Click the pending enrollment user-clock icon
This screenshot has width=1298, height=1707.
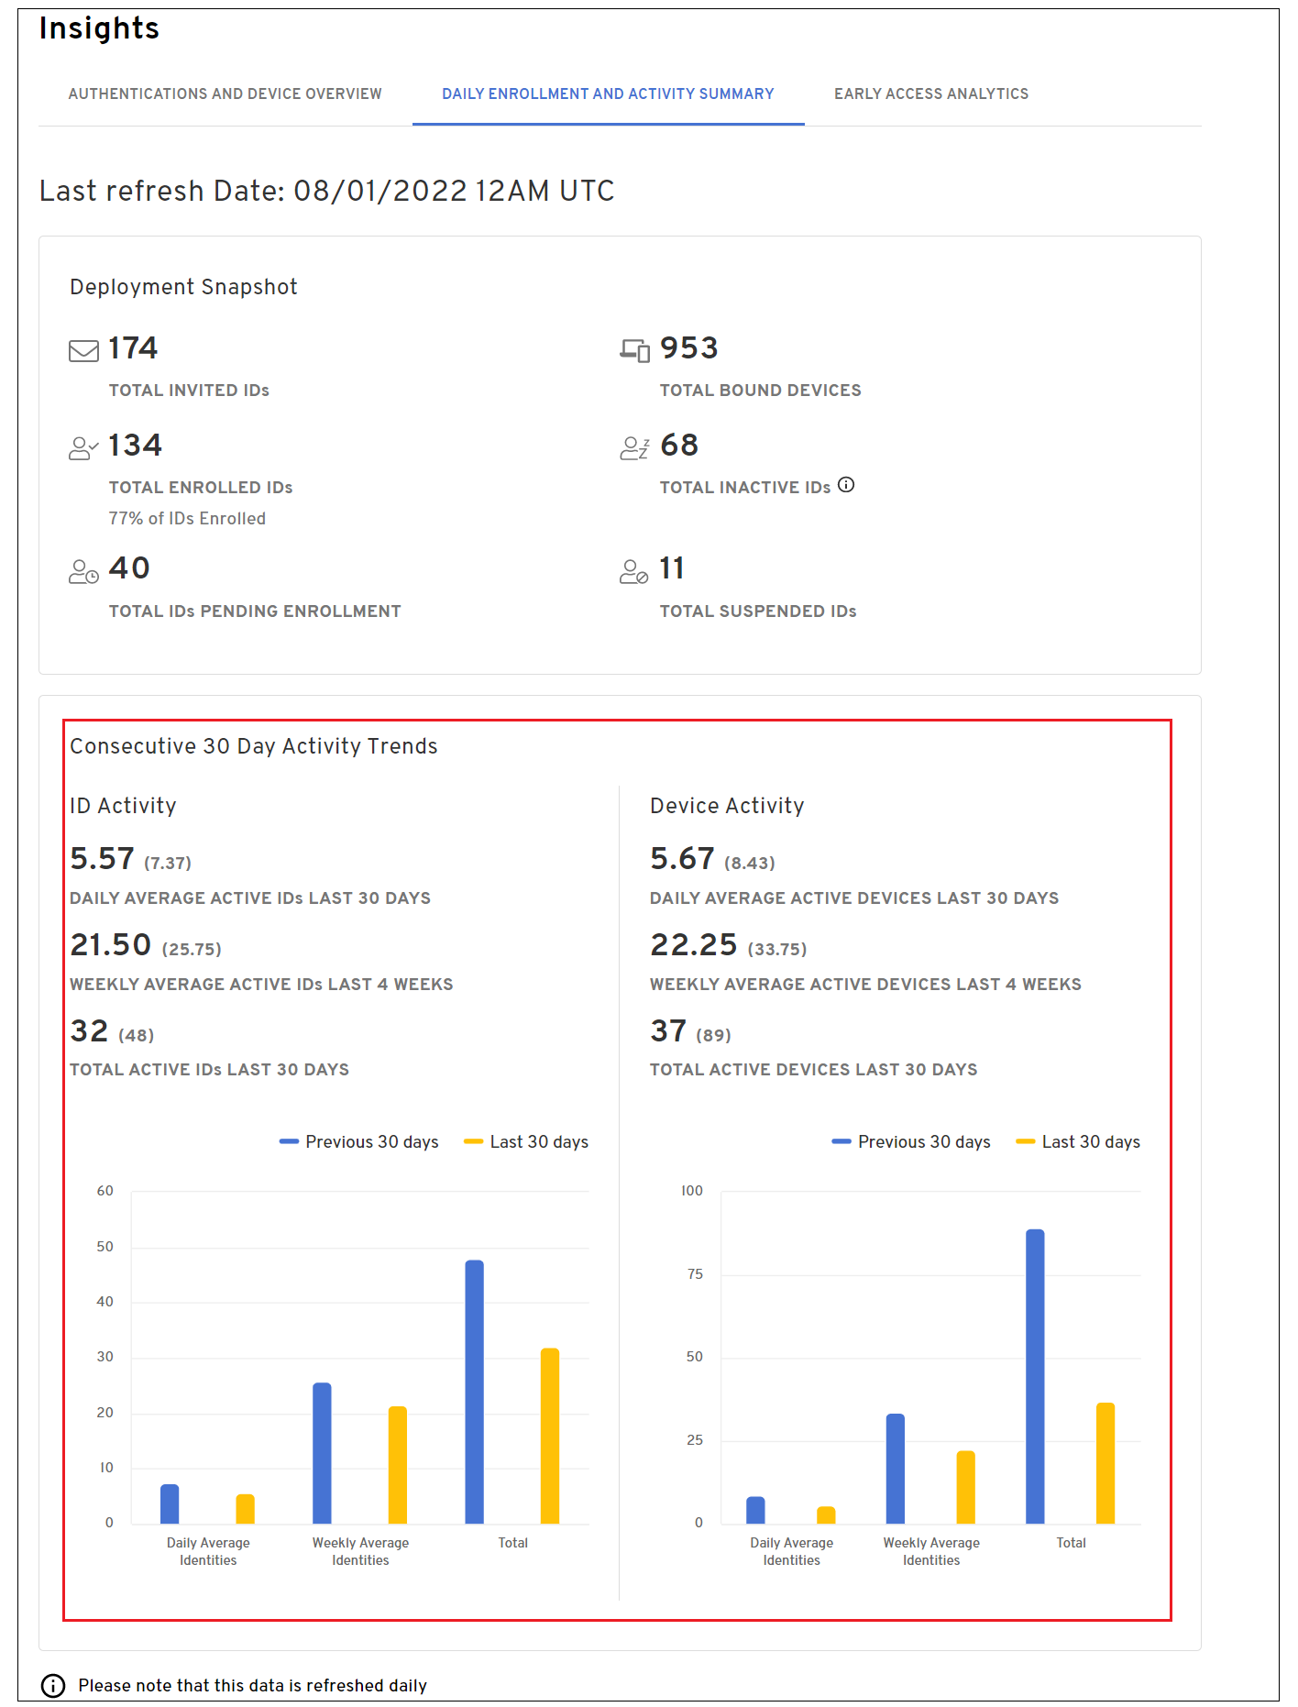point(83,572)
